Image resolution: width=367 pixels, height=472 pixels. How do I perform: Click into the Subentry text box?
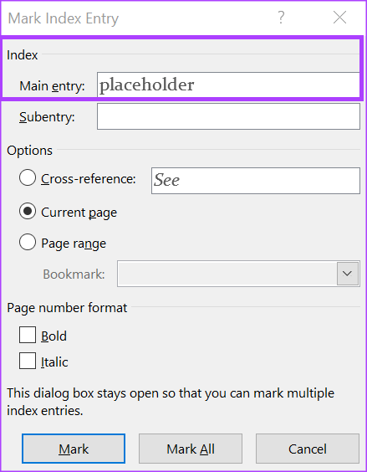[x=228, y=116]
